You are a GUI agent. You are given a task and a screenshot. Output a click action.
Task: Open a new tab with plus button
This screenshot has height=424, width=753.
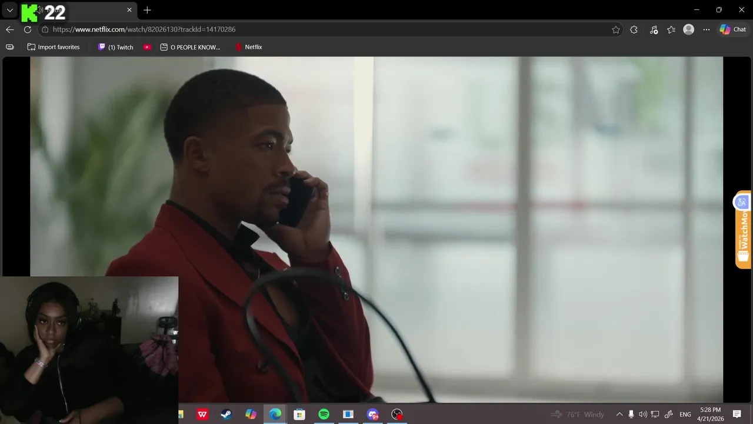(147, 10)
